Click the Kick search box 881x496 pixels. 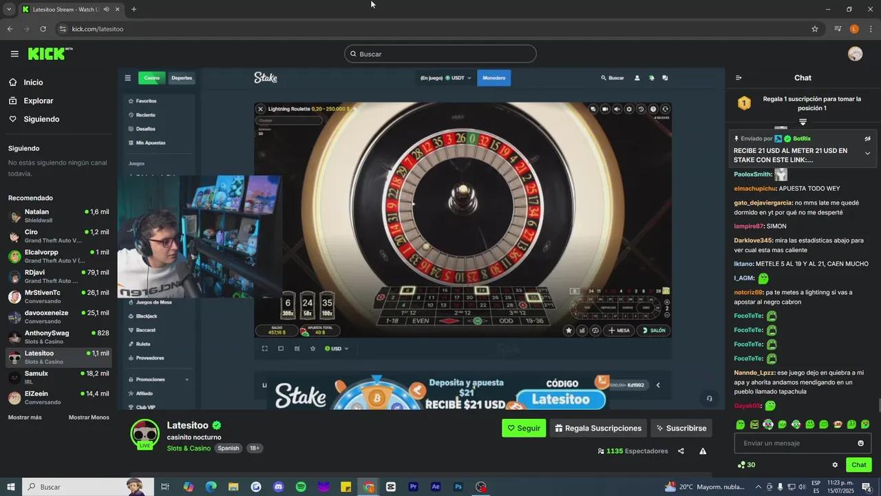pos(440,54)
